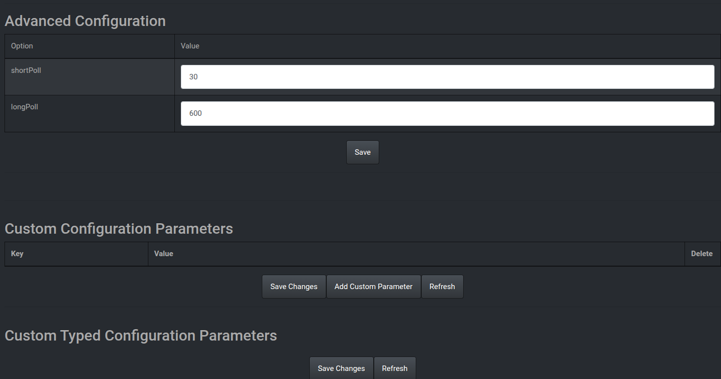The image size is (721, 379).
Task: Click the Add Custom Parameter button
Action: pyautogui.click(x=373, y=287)
